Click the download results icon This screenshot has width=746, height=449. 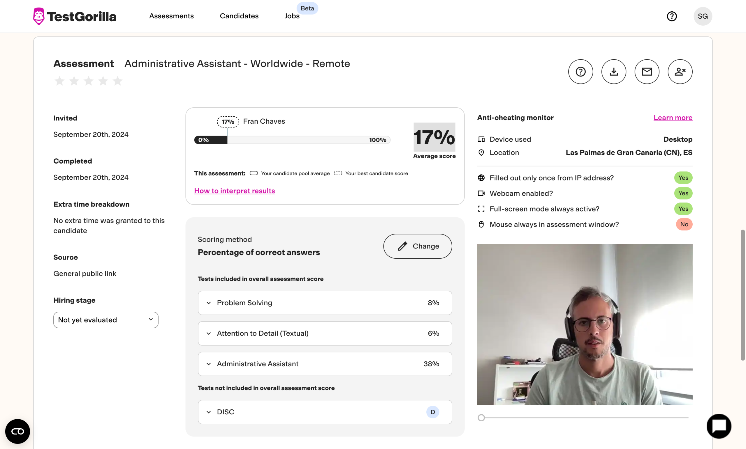tap(613, 72)
